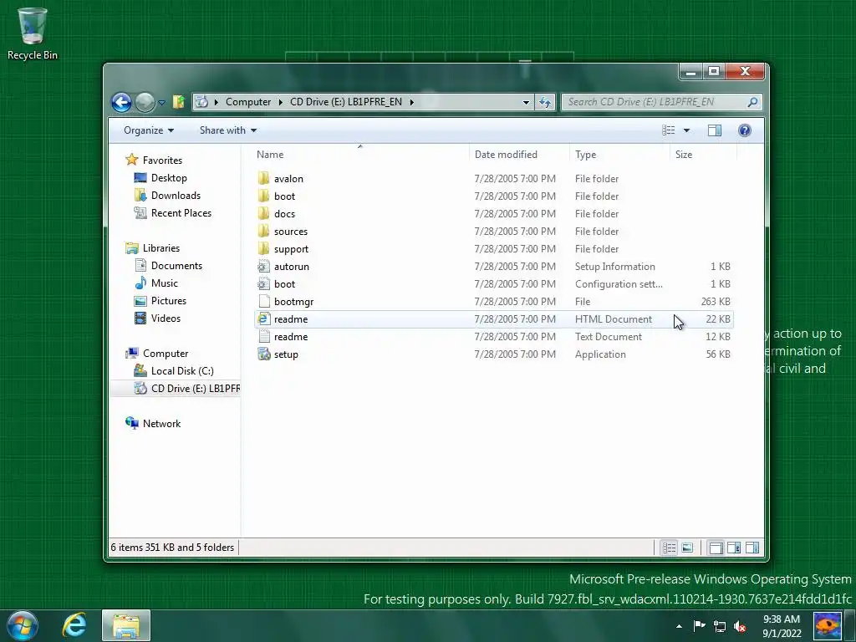Sort by the Size column header
This screenshot has height=642, width=856.
coord(703,155)
